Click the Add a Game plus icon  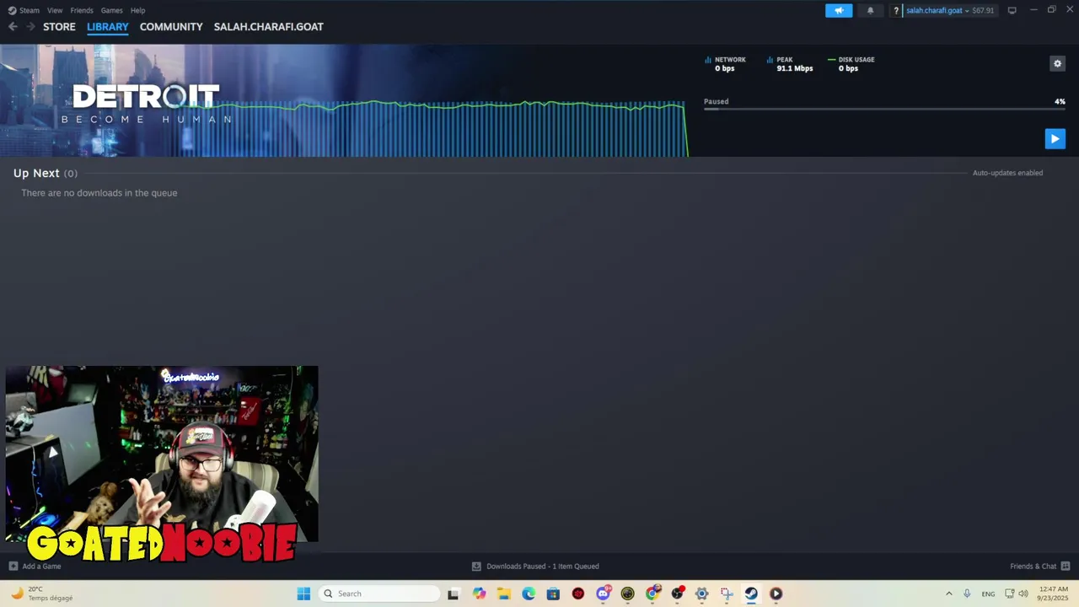[x=13, y=567]
